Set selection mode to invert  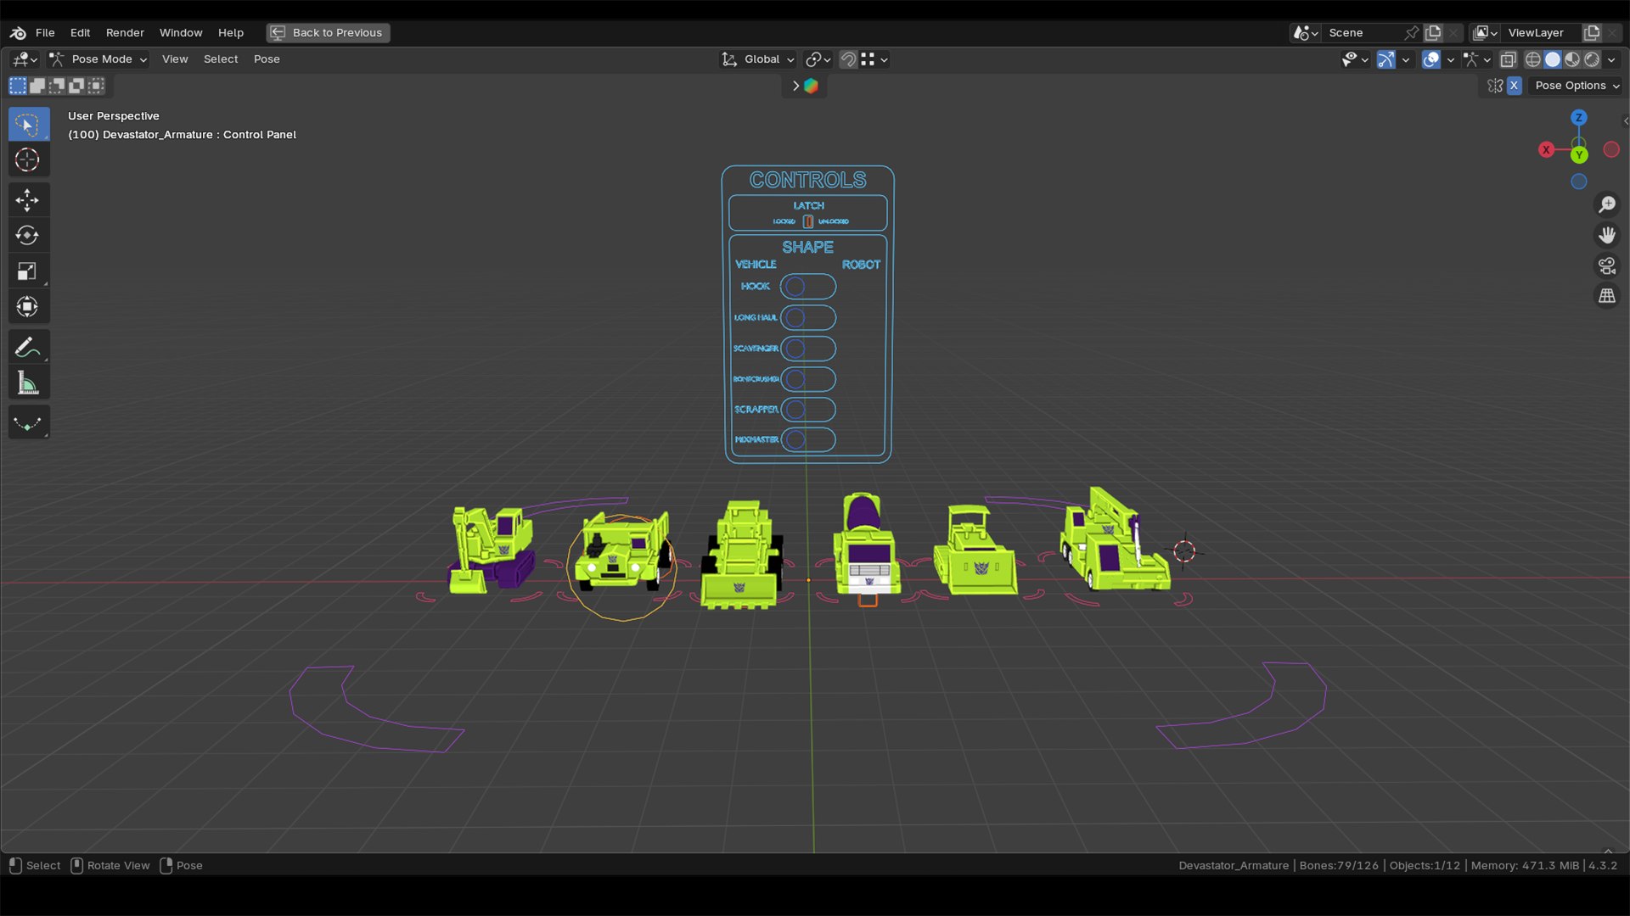(76, 86)
